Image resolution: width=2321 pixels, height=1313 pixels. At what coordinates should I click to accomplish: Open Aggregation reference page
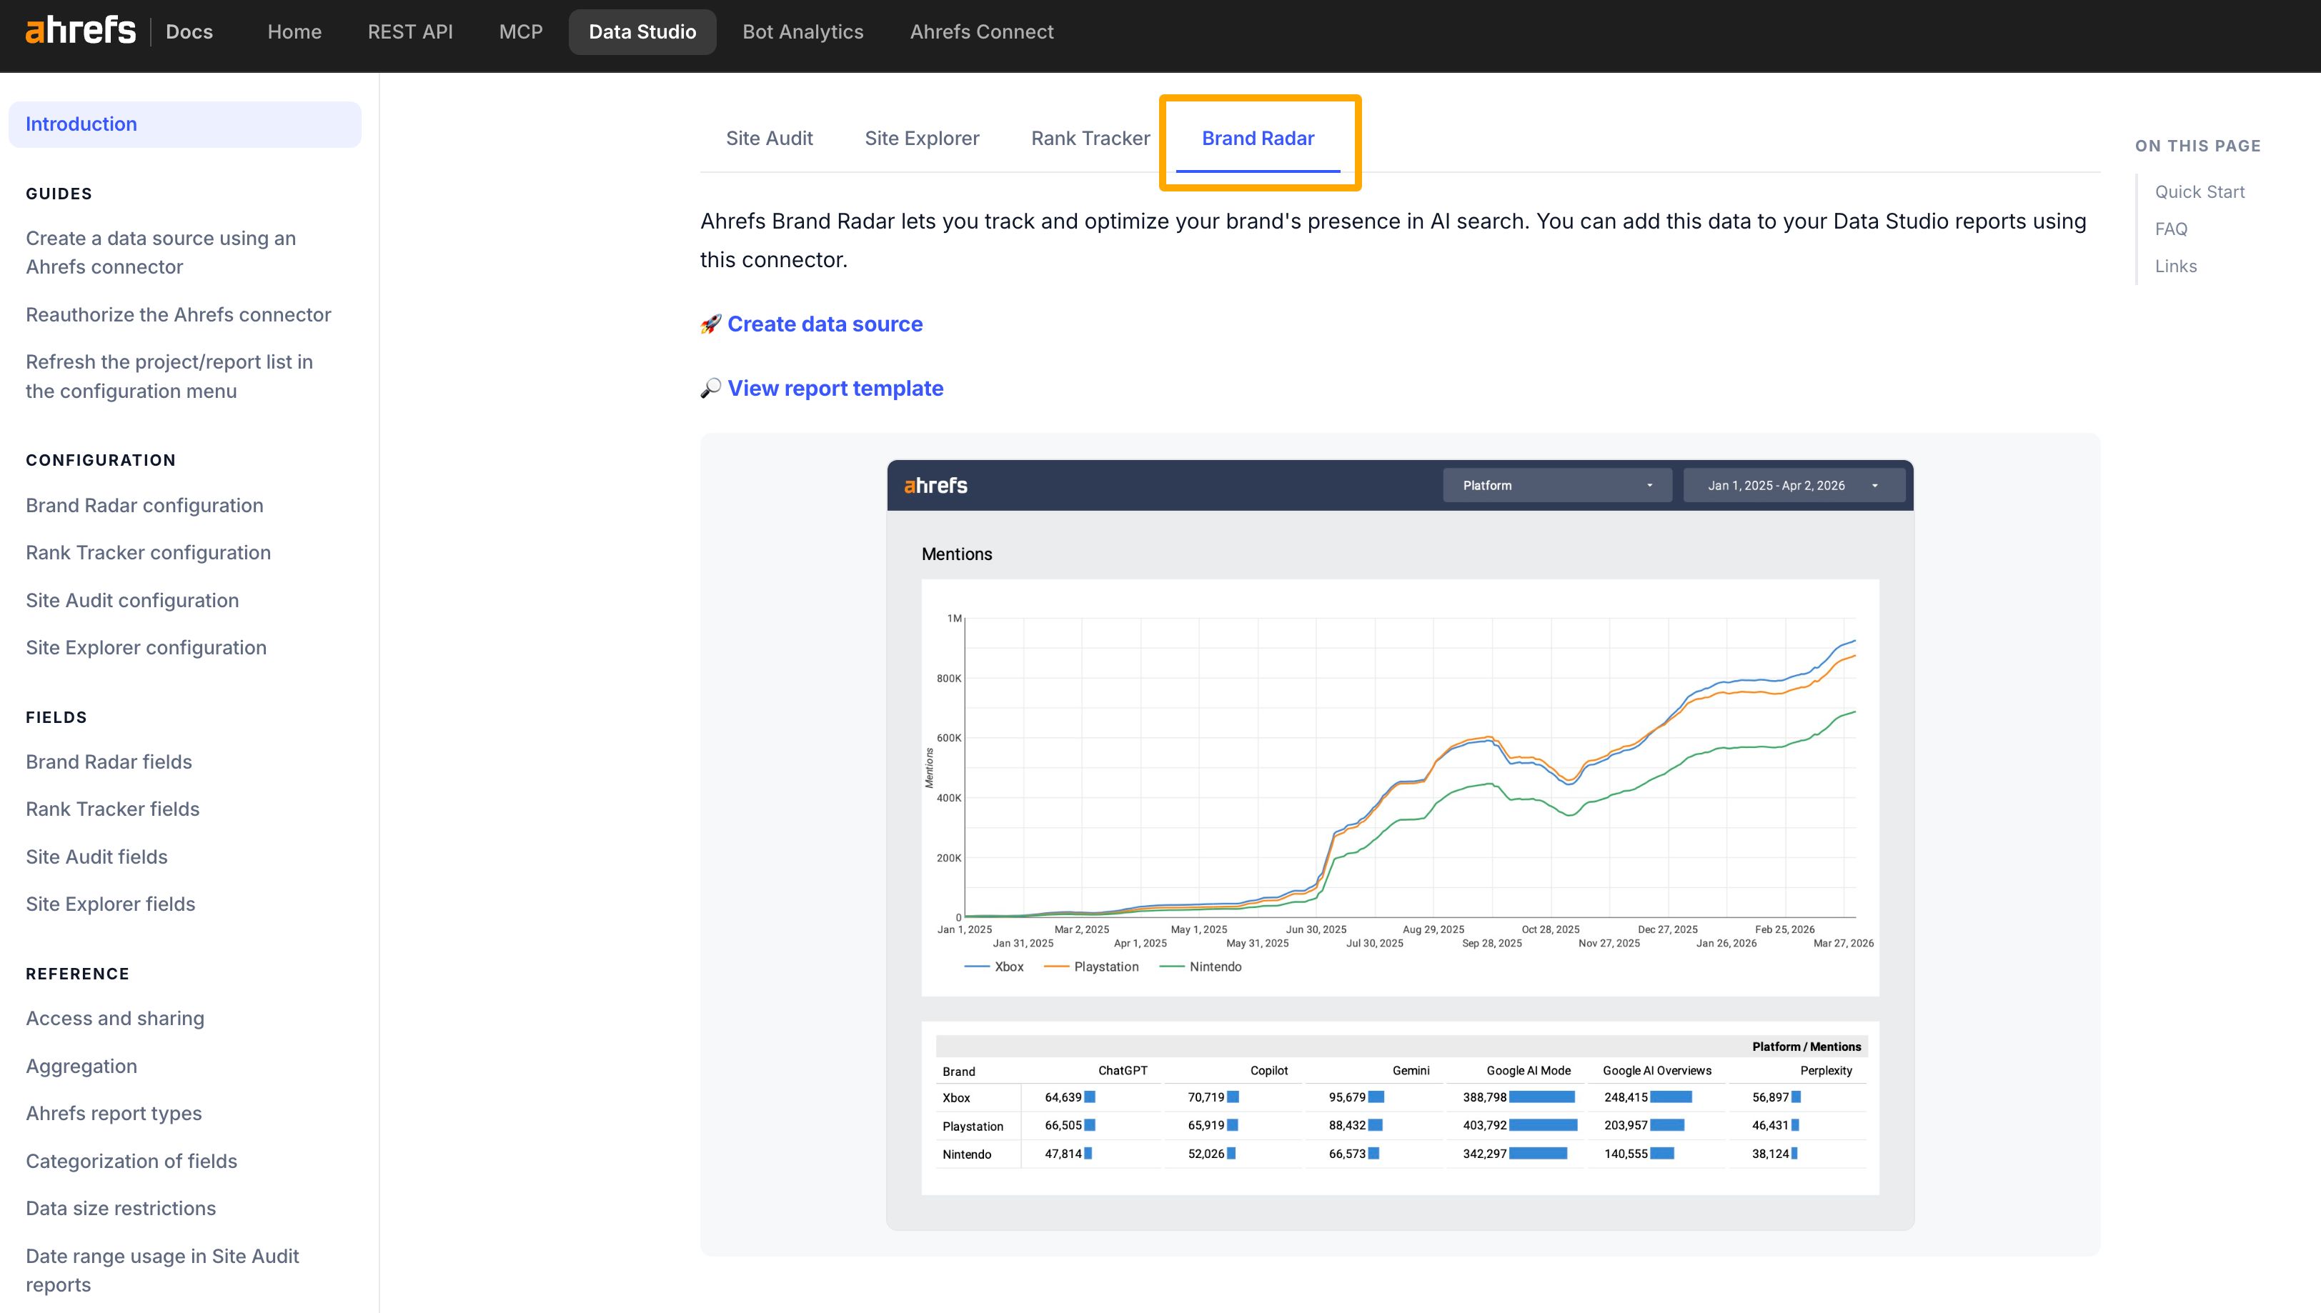(81, 1067)
